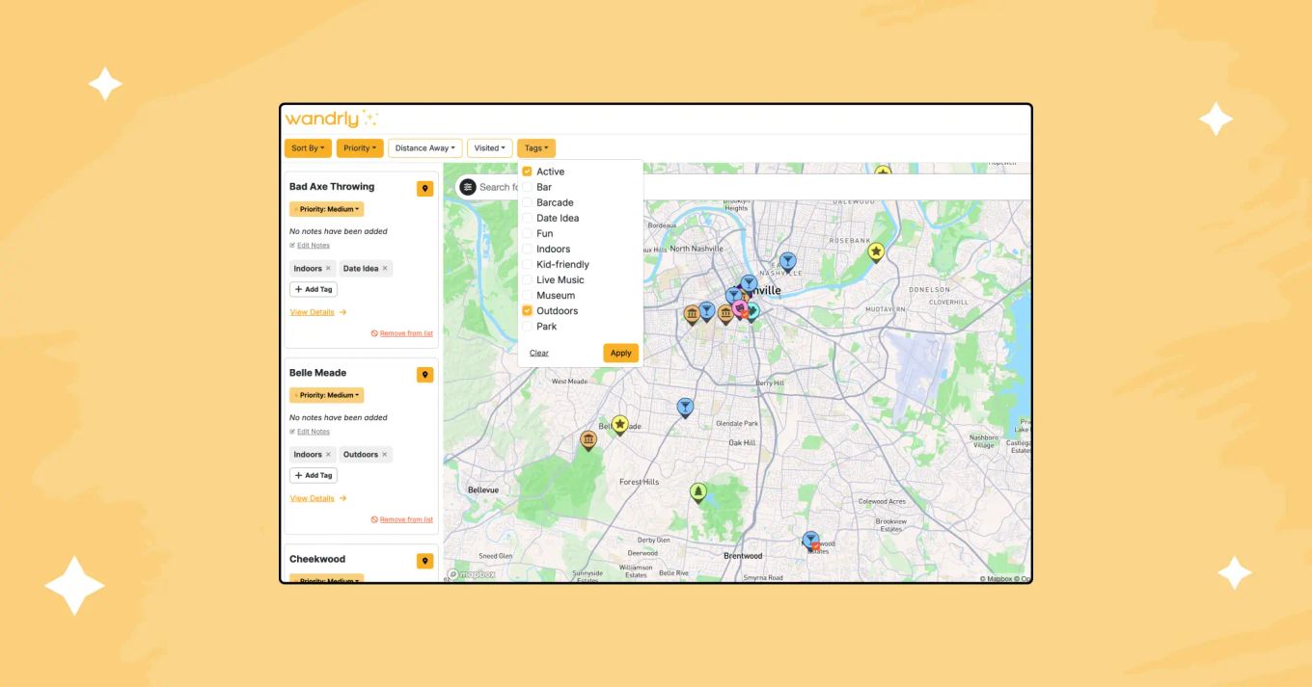The width and height of the screenshot is (1312, 687).
Task: Click the location pin icon on Belle Meade card
Action: click(424, 375)
